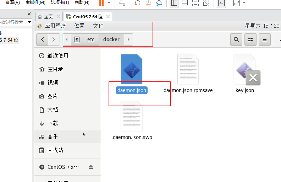This screenshot has height=182, width=281.
Task: Eject the CentOS 7 disc
Action: pyautogui.click(x=91, y=167)
